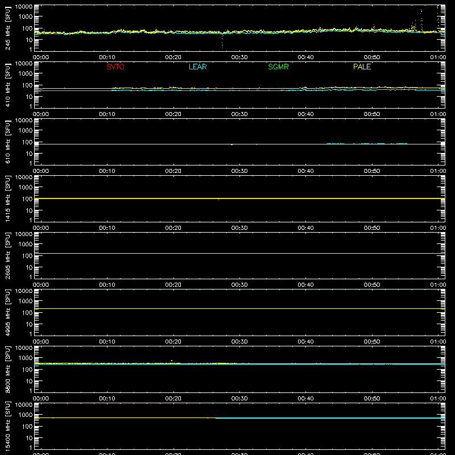Click the 10000 tick on 8800 MHz axis

click(x=24, y=348)
